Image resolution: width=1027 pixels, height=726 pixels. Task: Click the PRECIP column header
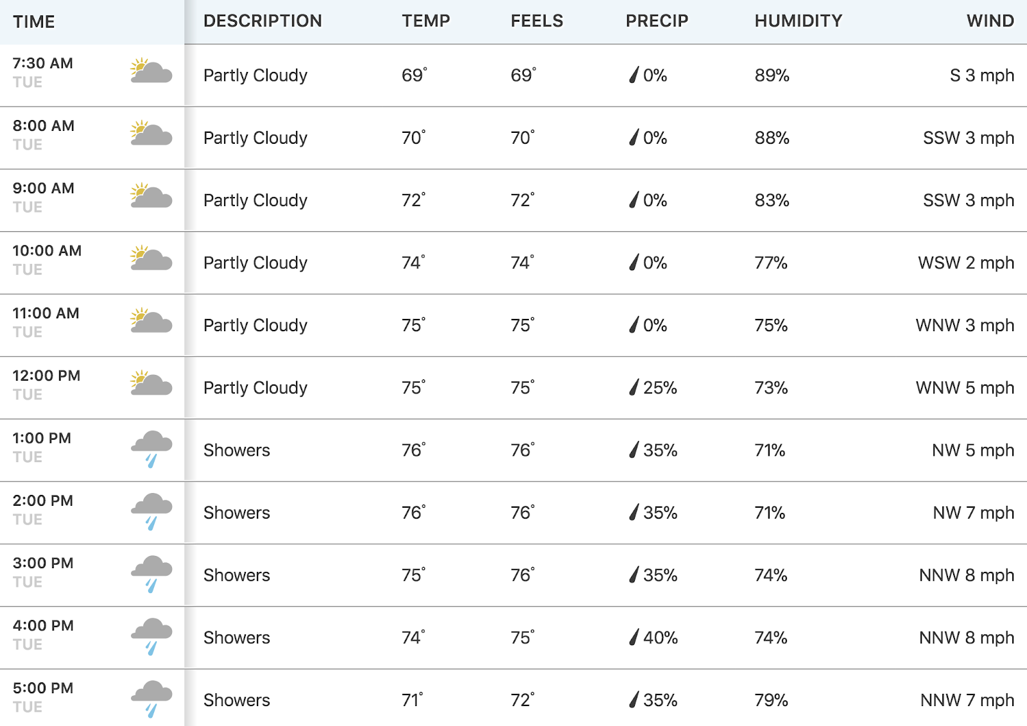[x=657, y=21]
